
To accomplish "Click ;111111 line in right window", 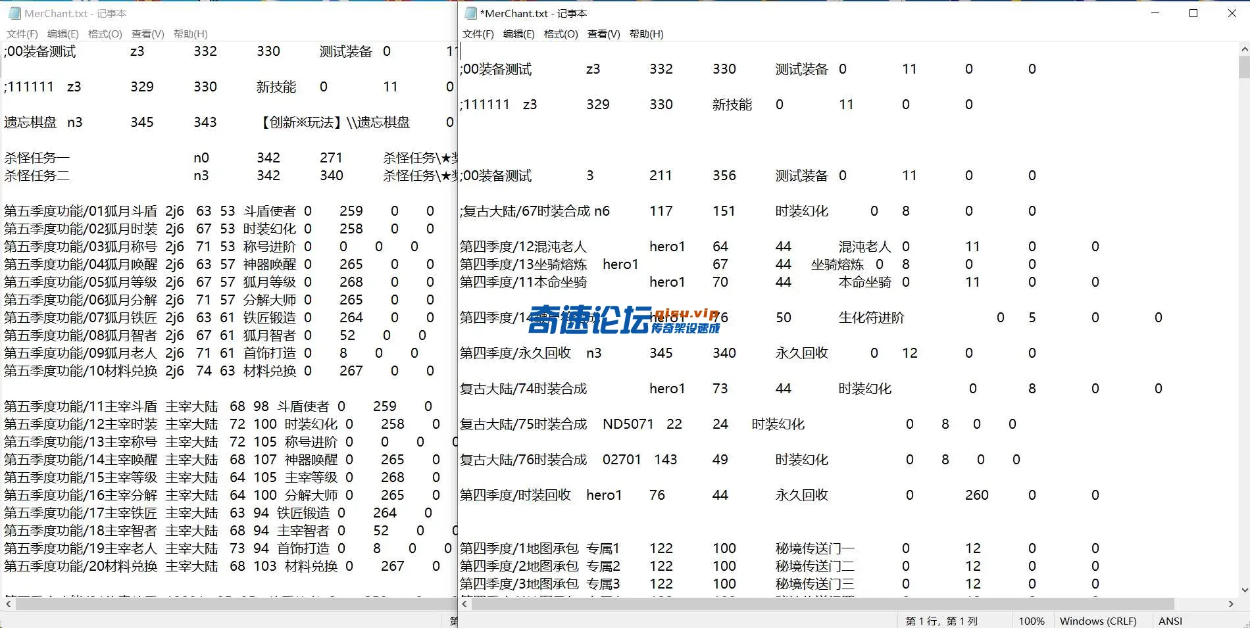I will pos(485,105).
